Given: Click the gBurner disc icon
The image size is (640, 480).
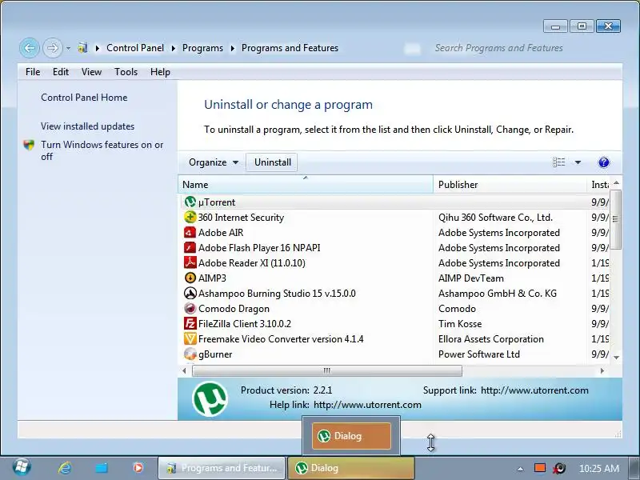Looking at the screenshot, I should pos(190,354).
